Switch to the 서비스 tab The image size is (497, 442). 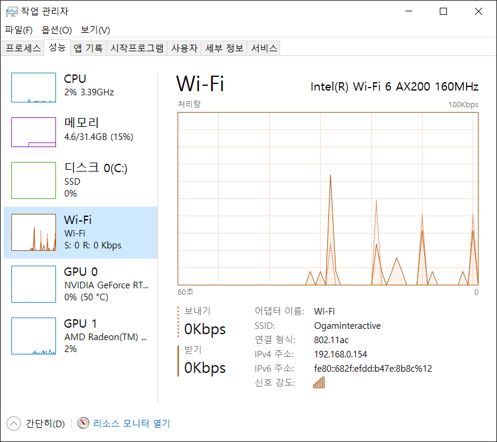pyautogui.click(x=264, y=48)
